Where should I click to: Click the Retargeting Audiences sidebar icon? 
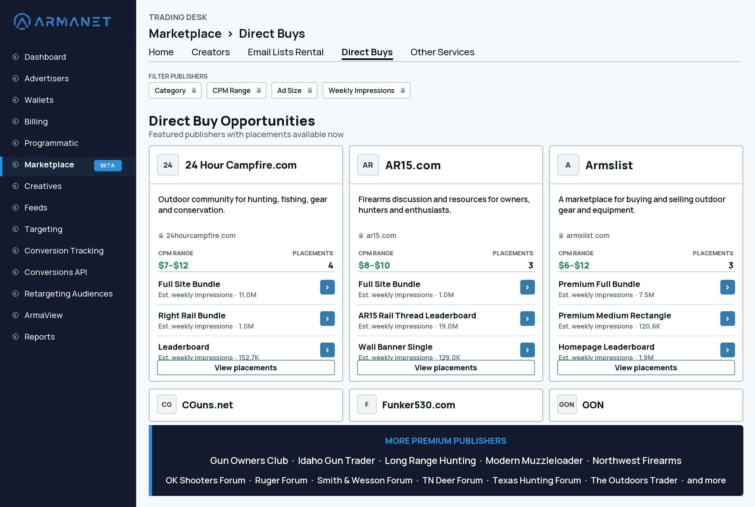(x=16, y=294)
